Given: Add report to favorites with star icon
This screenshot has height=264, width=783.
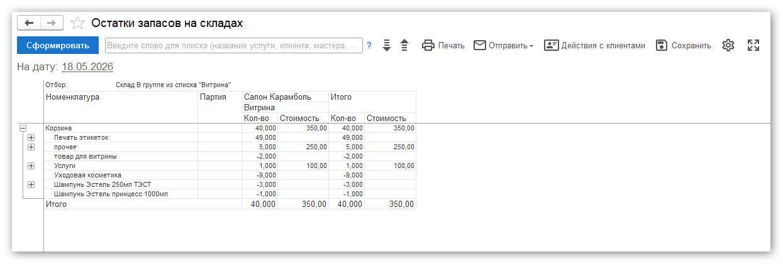Looking at the screenshot, I should pyautogui.click(x=77, y=23).
